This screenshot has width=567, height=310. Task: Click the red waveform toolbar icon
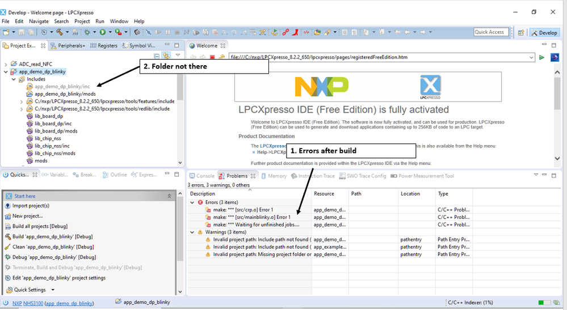pyautogui.click(x=306, y=32)
